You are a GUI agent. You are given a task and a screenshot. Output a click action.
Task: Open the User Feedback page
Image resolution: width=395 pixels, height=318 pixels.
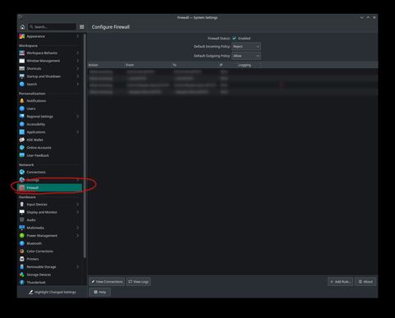pos(49,155)
